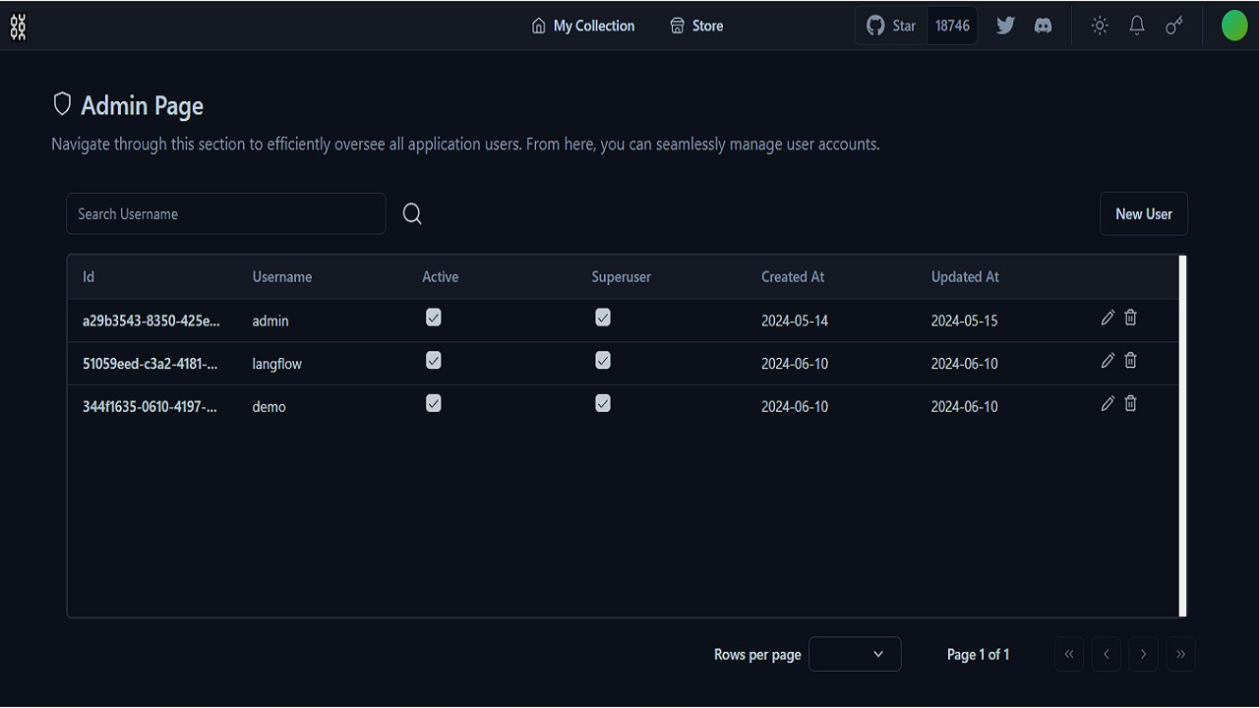Viewport: 1259px width, 708px height.
Task: Open Langflow's Twitter profile
Action: (x=1005, y=26)
